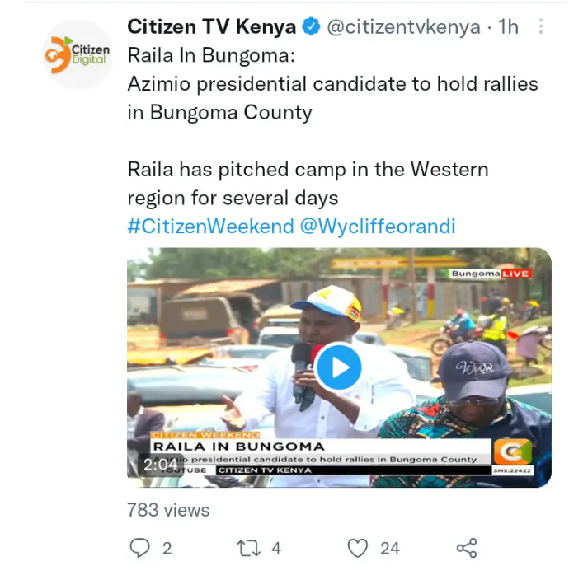Reply using the speech bubble icon
This screenshot has width=569, height=580.
[x=139, y=548]
